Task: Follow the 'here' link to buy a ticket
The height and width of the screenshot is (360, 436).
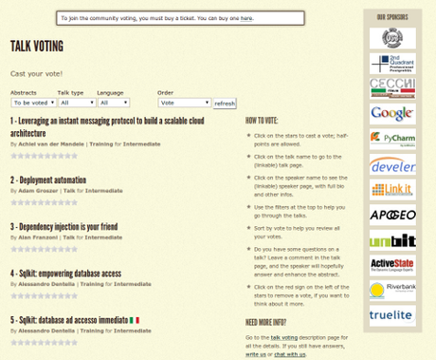Action: [246, 18]
